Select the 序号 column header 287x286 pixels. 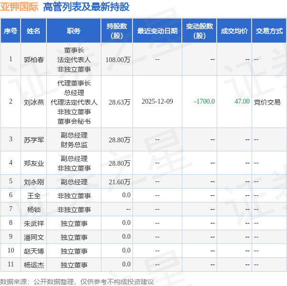coord(11,31)
